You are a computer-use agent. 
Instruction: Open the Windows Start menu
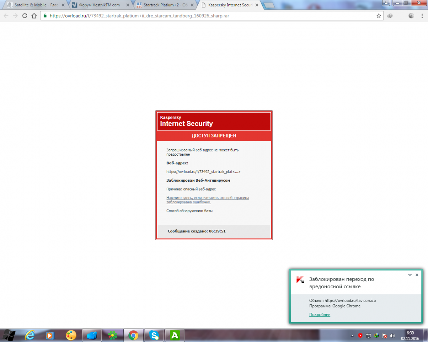[9, 335]
